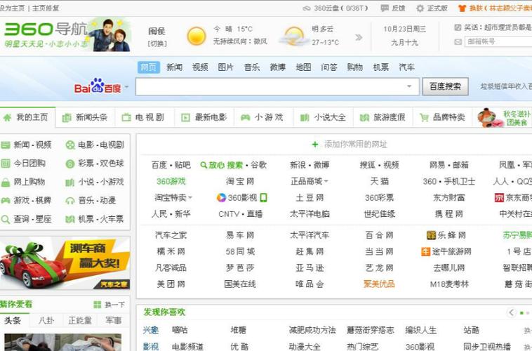The width and height of the screenshot is (532, 351).
Task: Click the 游戏·棋牌 gamepad icon
Action: [x=6, y=201]
